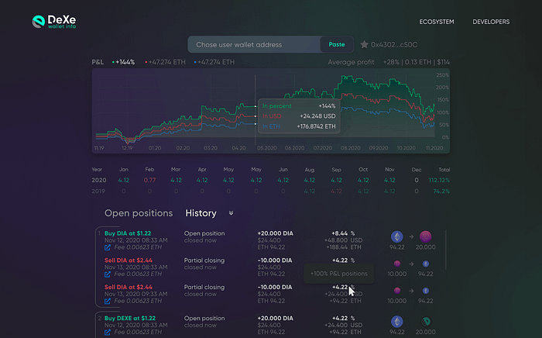Click 2019 total 74.2%
Screen dimensions: 542x338
(x=441, y=191)
